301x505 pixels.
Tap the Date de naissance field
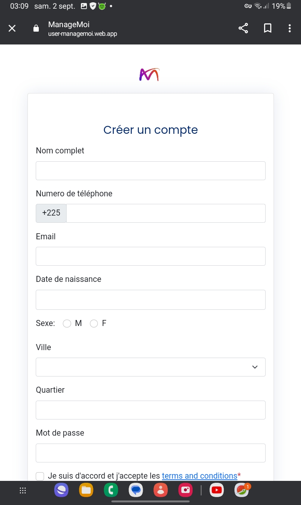[x=150, y=300]
